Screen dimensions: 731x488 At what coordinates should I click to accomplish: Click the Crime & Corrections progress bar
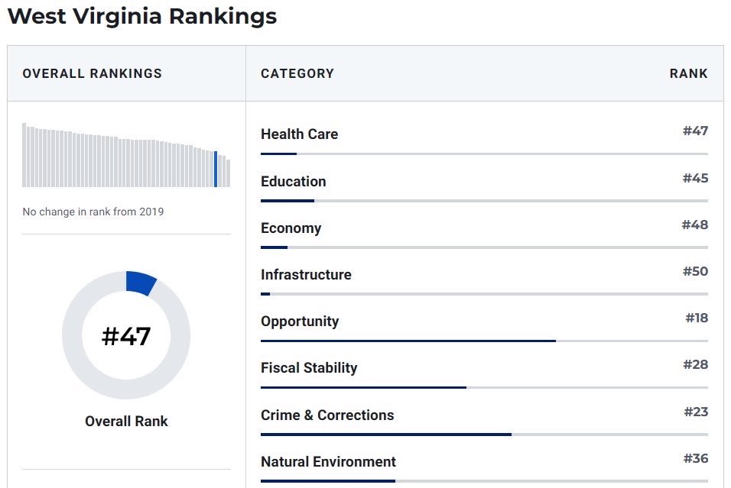point(484,435)
